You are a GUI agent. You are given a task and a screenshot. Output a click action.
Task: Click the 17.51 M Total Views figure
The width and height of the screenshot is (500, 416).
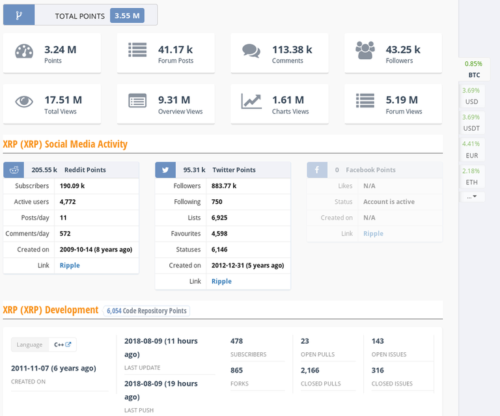point(63,100)
